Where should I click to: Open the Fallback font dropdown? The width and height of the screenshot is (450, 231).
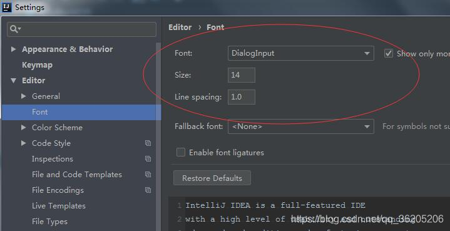coord(301,126)
